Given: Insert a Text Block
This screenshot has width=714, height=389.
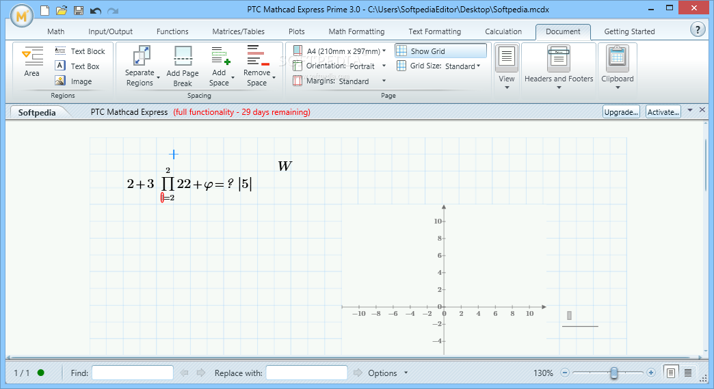Looking at the screenshot, I should click(x=80, y=51).
